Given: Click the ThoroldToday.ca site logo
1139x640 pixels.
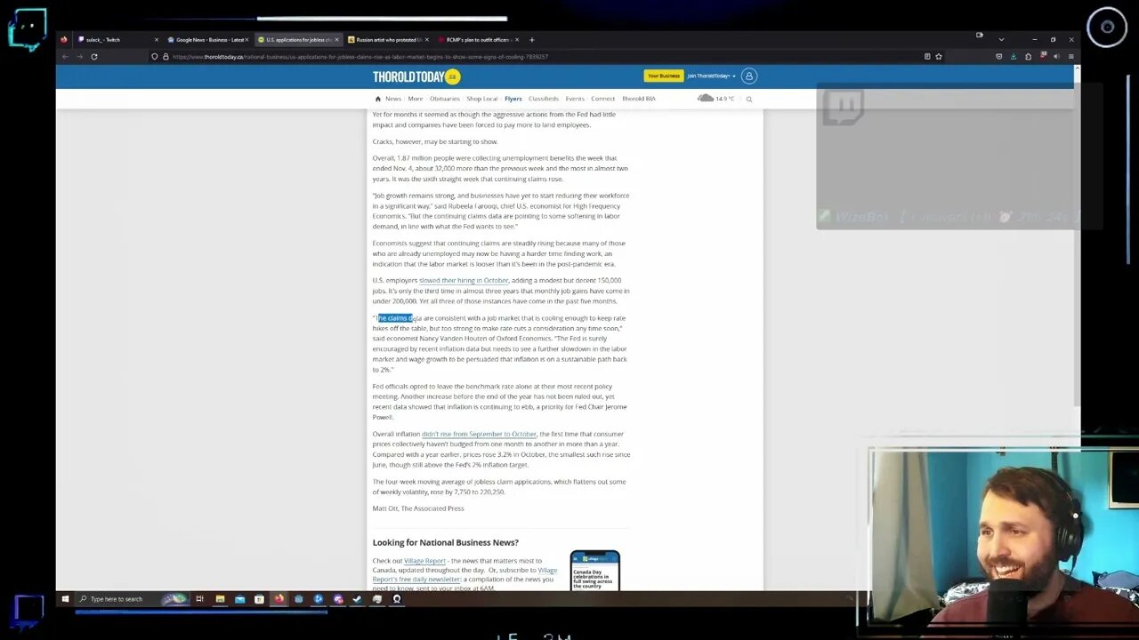Looking at the screenshot, I should (x=416, y=76).
